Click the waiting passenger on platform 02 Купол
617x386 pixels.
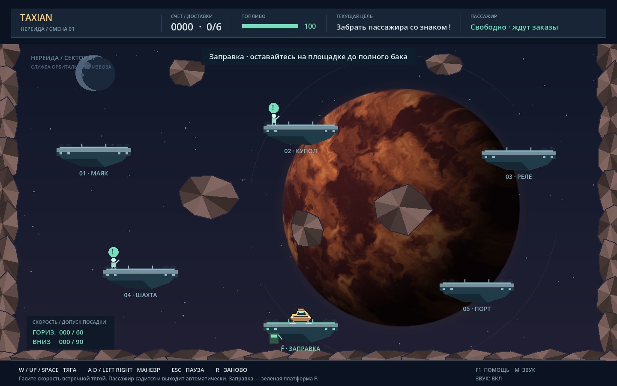click(x=274, y=119)
